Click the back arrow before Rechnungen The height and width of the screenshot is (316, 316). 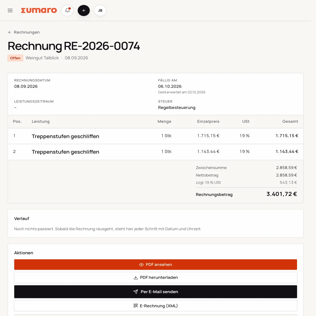coord(10,32)
